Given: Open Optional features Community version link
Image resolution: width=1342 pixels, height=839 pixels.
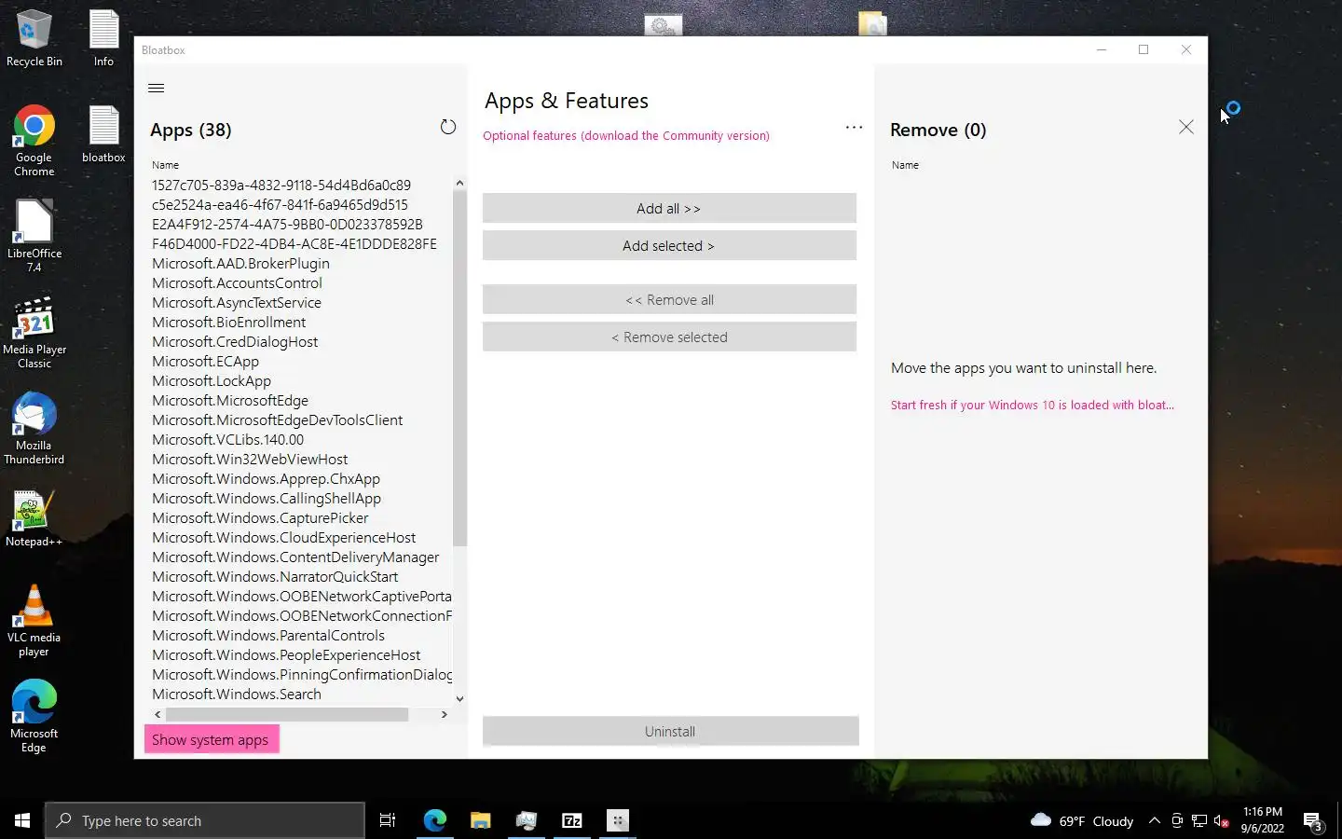Looking at the screenshot, I should coord(626,135).
